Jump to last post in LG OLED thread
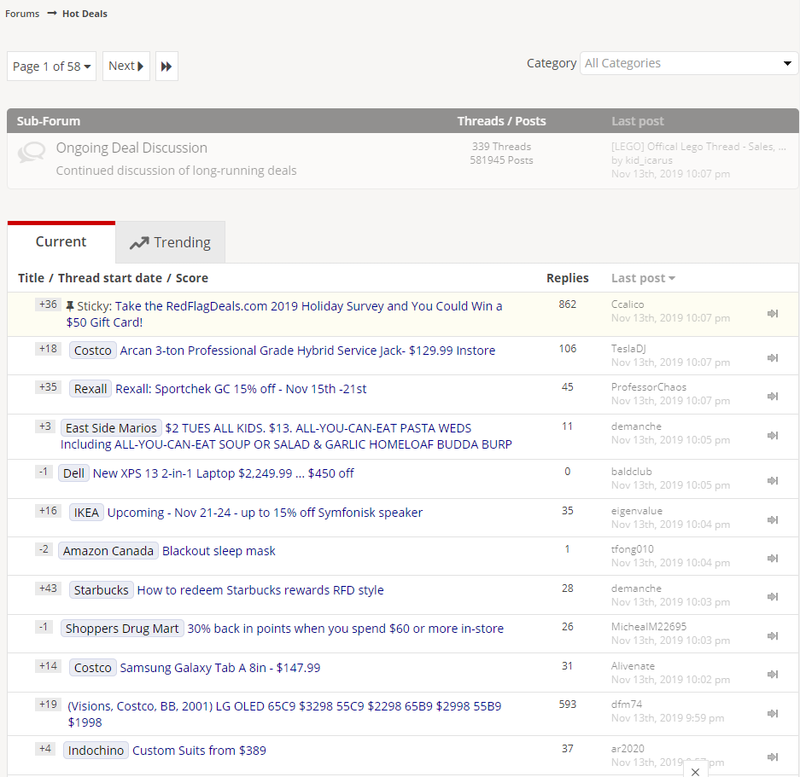 tap(773, 713)
